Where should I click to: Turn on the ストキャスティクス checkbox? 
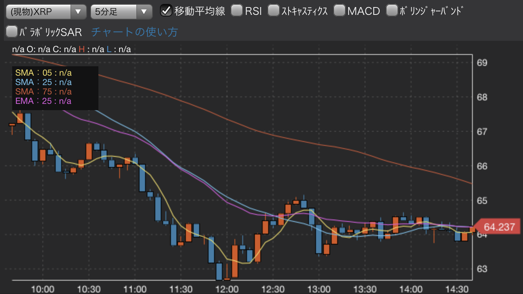(x=274, y=11)
